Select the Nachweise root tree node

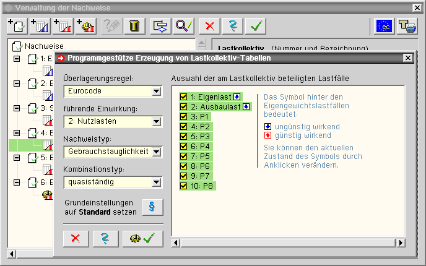pyautogui.click(x=43, y=46)
